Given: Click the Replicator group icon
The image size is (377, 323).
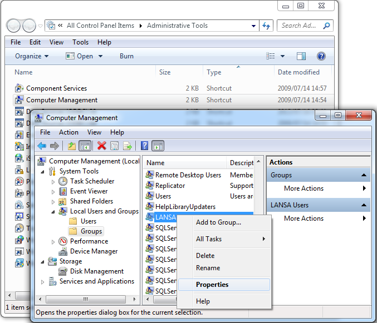Looking at the screenshot, I should [150, 185].
